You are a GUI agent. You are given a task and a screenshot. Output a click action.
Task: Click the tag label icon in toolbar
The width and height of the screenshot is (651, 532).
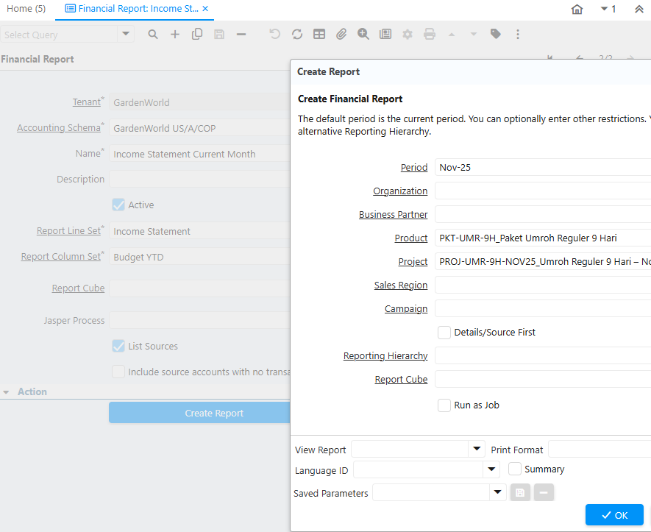click(x=496, y=35)
